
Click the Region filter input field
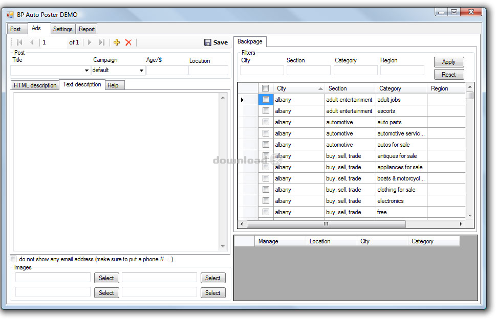pos(402,70)
